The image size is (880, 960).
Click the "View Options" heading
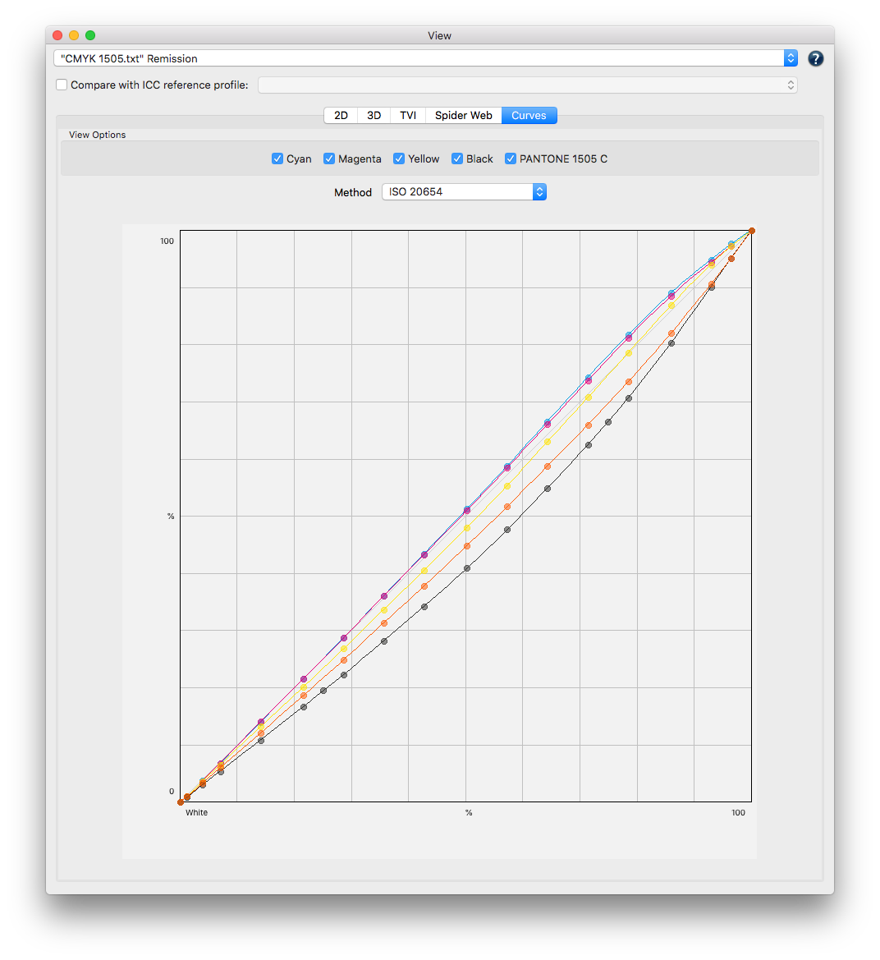click(x=98, y=135)
